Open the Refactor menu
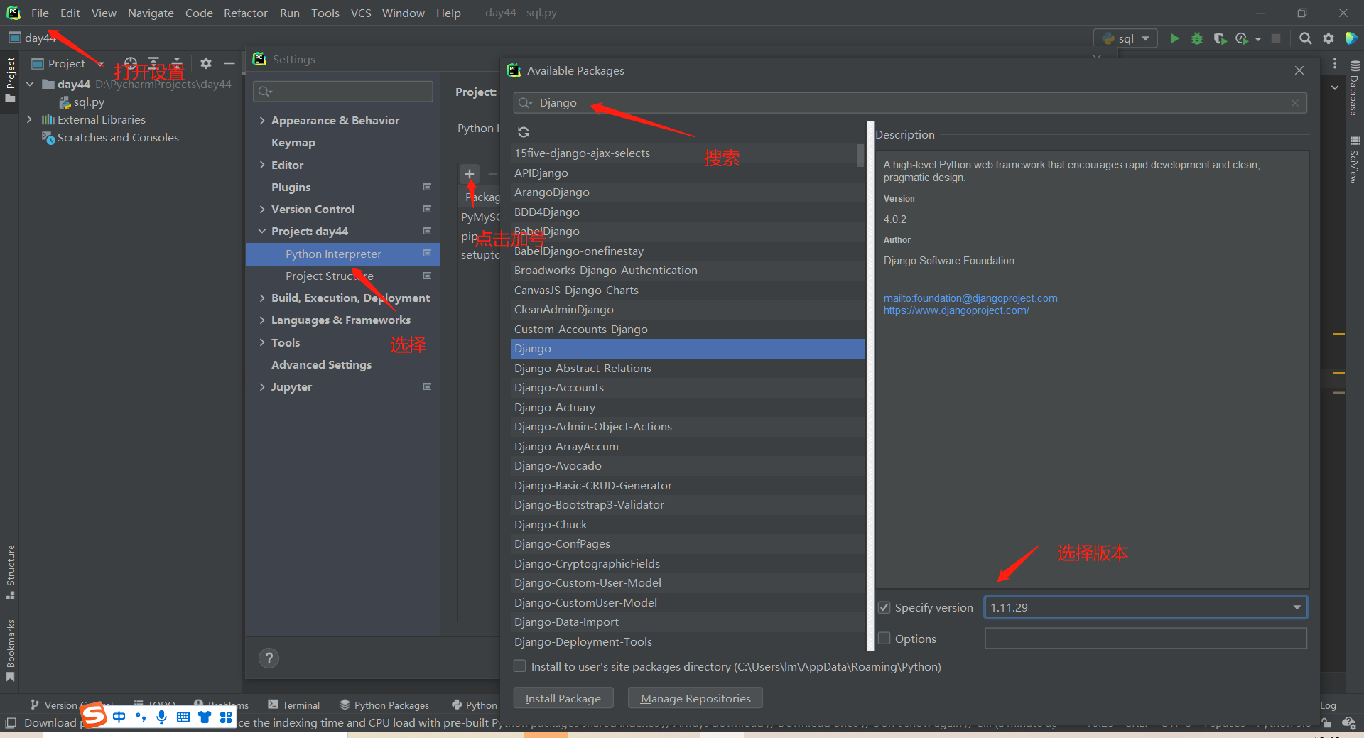The height and width of the screenshot is (738, 1364). (x=245, y=13)
